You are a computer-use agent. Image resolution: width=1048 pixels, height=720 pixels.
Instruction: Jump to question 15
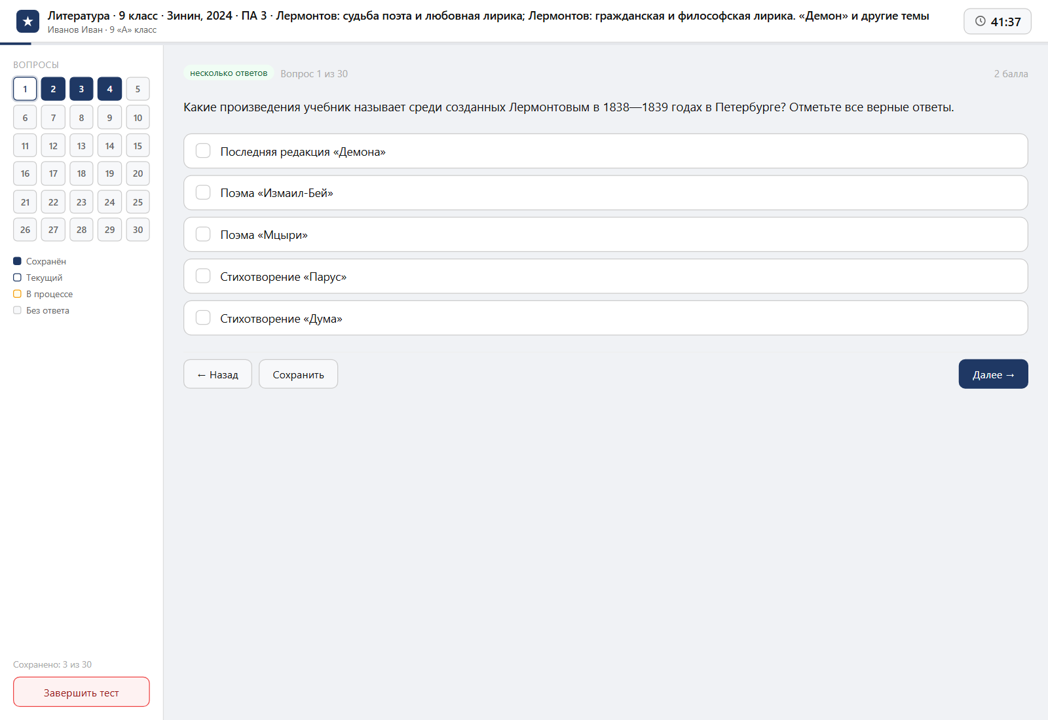tap(138, 146)
